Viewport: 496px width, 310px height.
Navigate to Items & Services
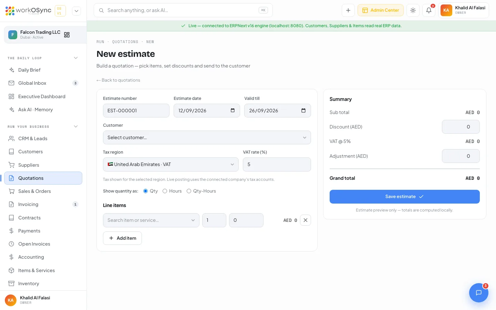[43, 270]
